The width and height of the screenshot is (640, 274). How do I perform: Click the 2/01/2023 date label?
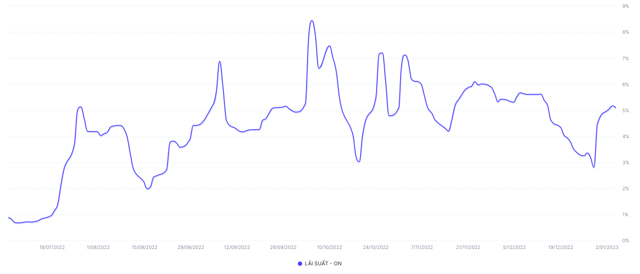click(607, 248)
